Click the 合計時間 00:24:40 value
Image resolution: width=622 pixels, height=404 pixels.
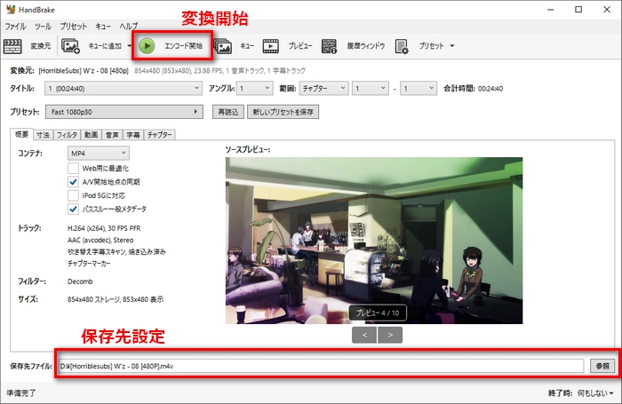point(490,89)
